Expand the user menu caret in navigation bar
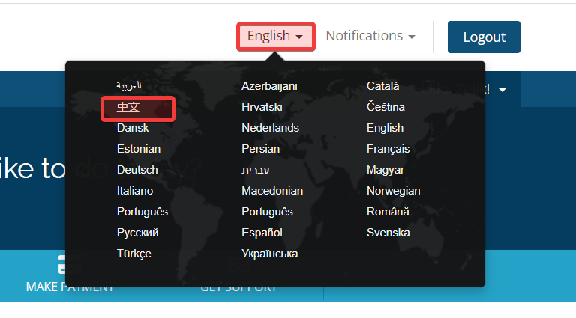 (x=502, y=90)
